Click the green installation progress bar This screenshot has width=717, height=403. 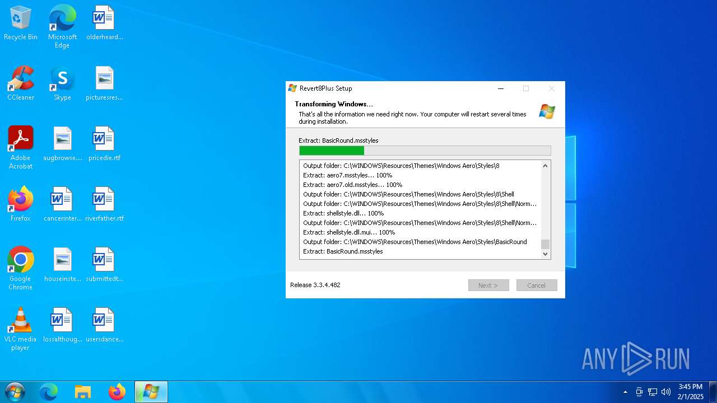pyautogui.click(x=425, y=151)
